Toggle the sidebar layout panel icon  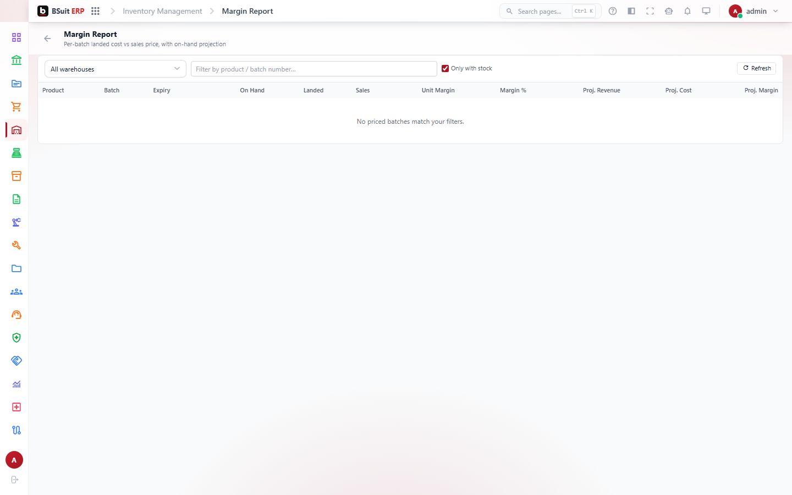click(631, 11)
